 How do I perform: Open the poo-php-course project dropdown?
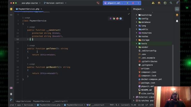coord(31,3)
